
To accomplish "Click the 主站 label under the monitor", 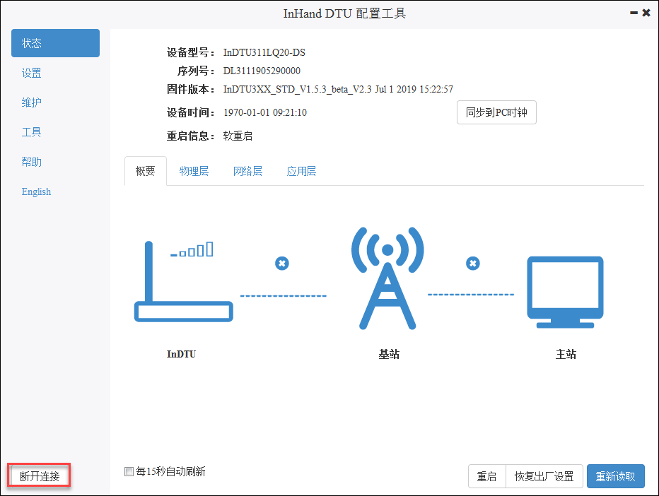I will point(566,354).
